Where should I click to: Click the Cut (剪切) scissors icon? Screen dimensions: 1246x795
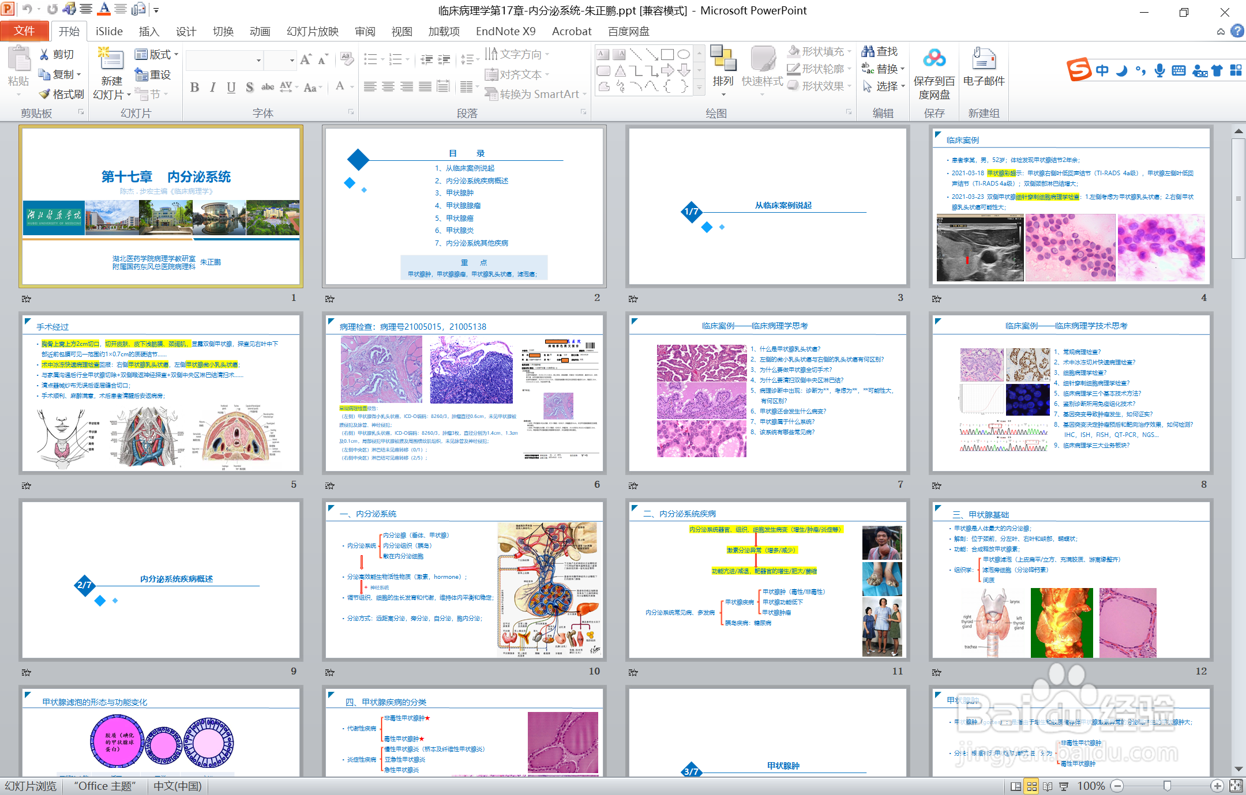(44, 54)
